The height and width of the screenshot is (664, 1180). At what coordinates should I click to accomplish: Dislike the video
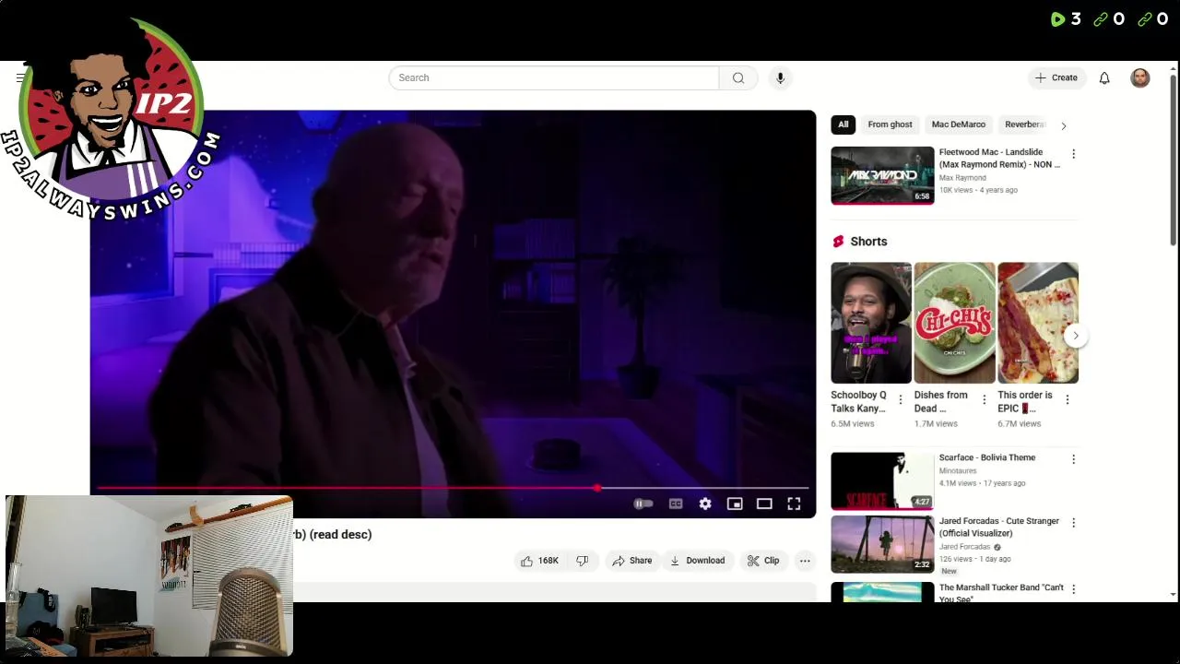point(582,561)
